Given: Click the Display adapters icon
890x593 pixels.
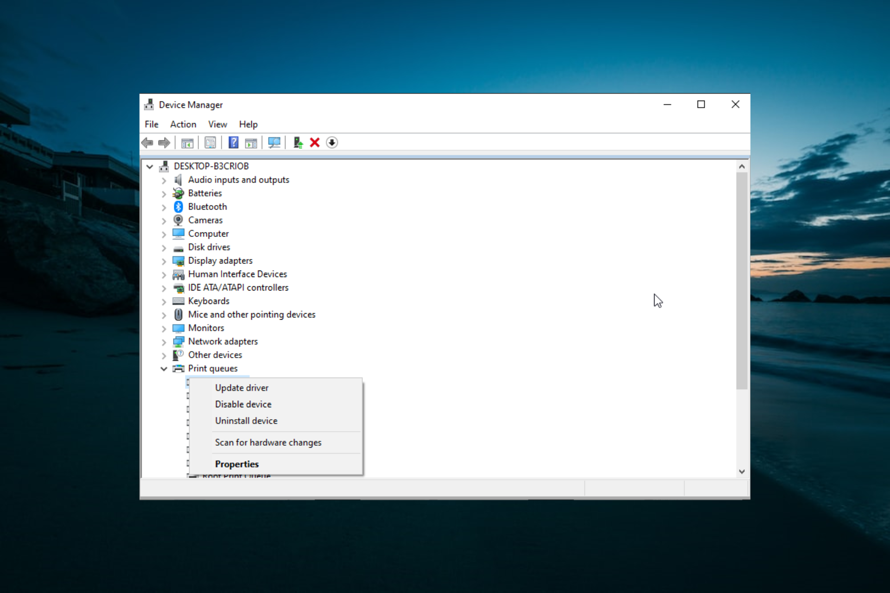Looking at the screenshot, I should click(x=178, y=261).
